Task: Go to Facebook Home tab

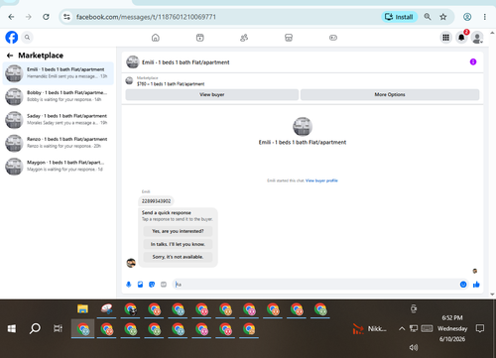Action: [156, 38]
